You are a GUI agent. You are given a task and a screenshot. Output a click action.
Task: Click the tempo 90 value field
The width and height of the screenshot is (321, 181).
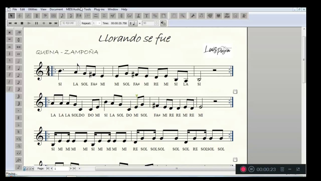coord(148,23)
